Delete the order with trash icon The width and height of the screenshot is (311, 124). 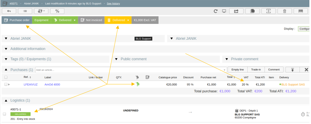pos(285,11)
